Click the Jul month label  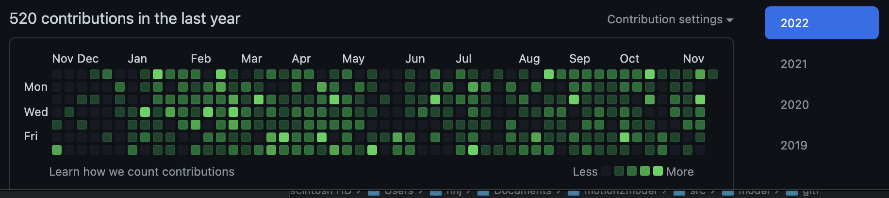tap(464, 59)
